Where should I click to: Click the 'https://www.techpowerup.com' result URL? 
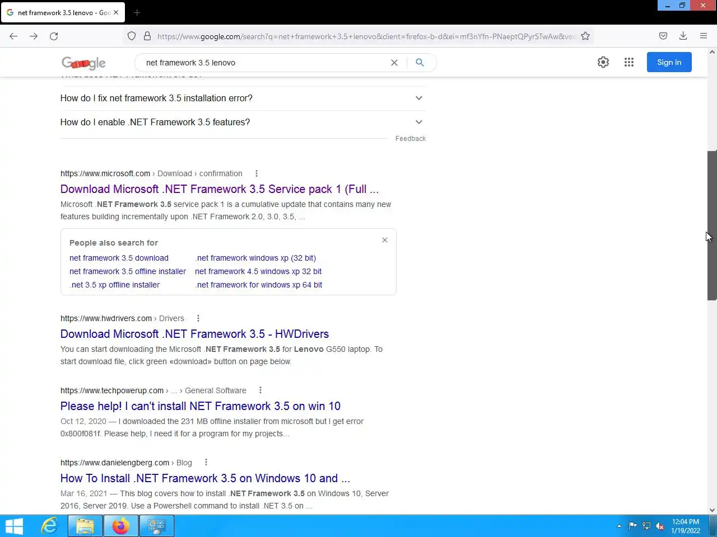tap(112, 390)
